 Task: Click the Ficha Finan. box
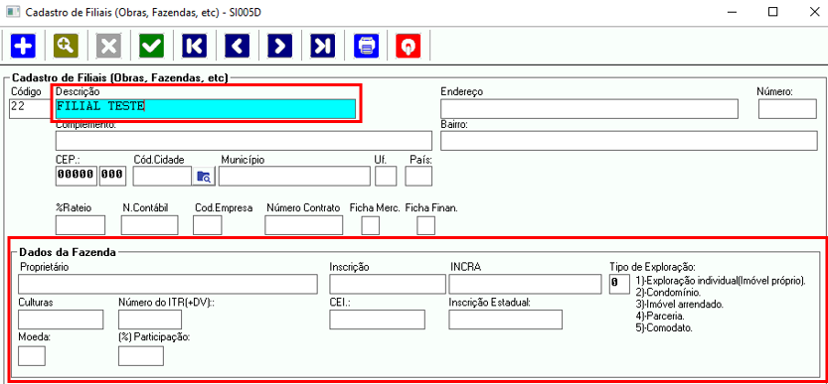pyautogui.click(x=425, y=225)
